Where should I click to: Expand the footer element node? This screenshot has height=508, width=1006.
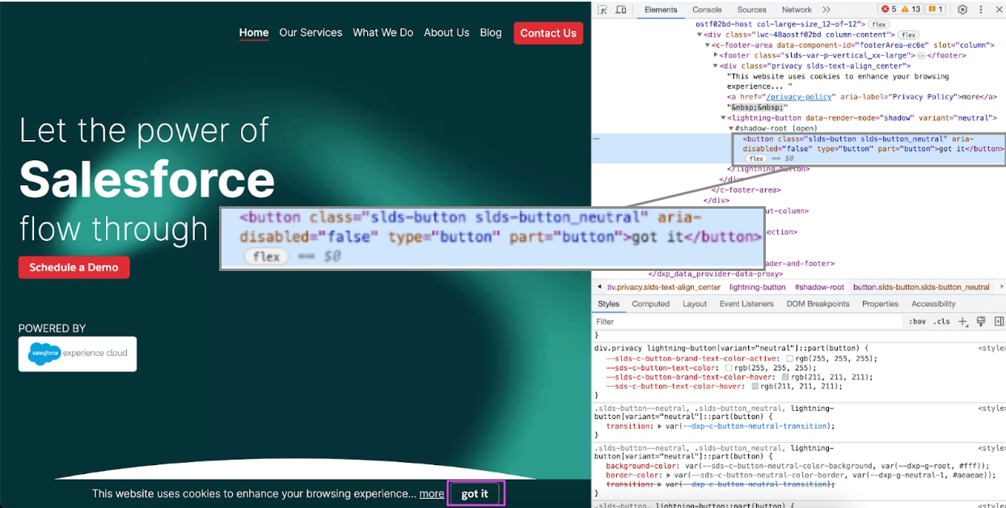717,54
